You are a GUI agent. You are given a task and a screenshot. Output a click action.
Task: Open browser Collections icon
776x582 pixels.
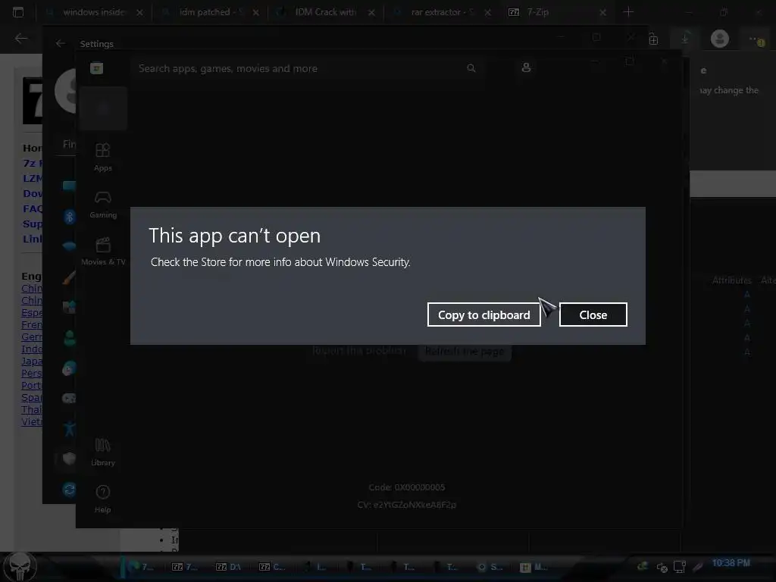(653, 39)
